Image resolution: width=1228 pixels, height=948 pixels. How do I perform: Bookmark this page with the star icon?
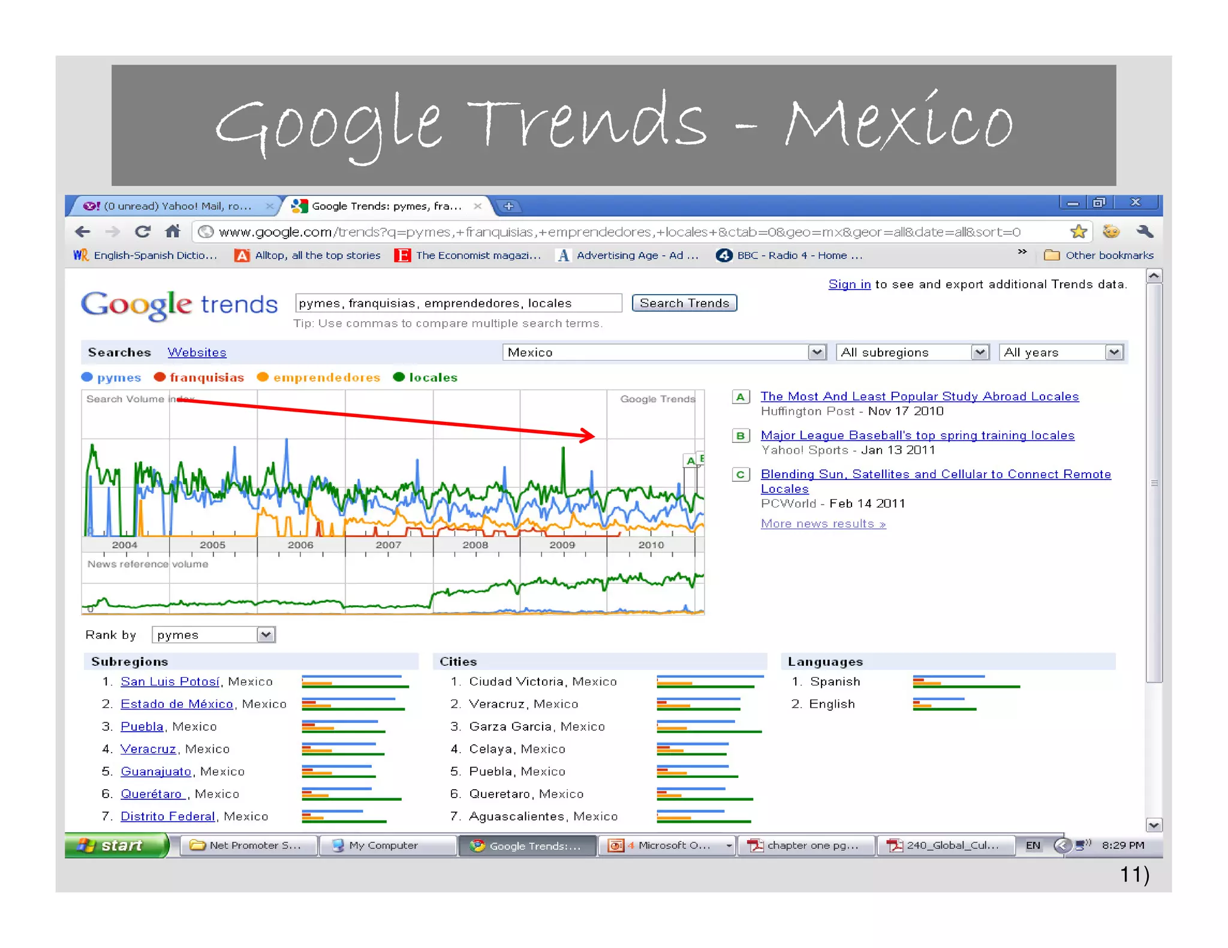1079,231
